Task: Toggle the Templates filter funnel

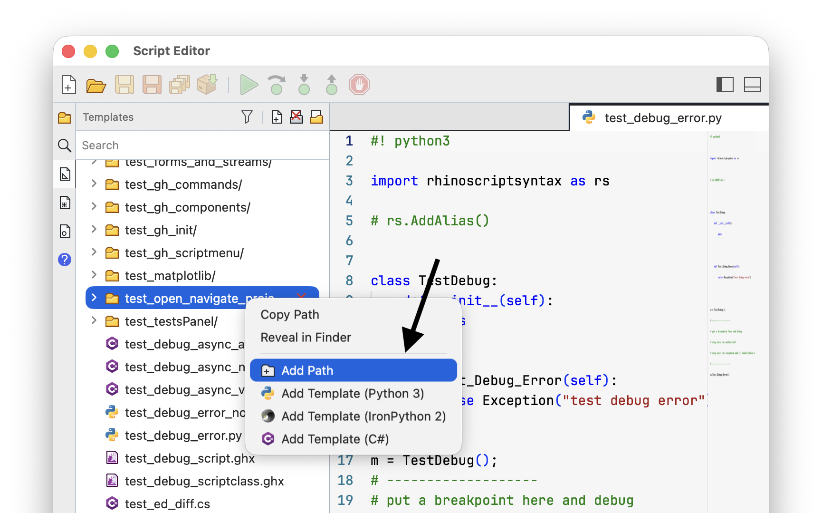Action: [247, 117]
